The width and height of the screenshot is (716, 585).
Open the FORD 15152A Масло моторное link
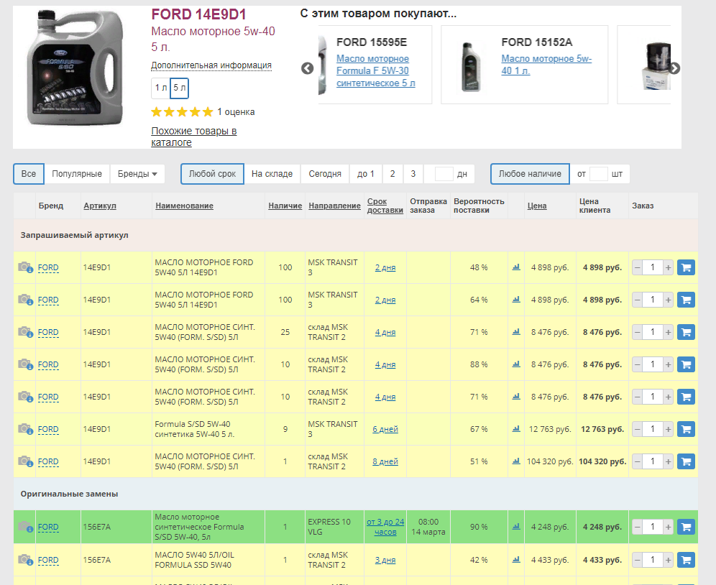tap(546, 65)
